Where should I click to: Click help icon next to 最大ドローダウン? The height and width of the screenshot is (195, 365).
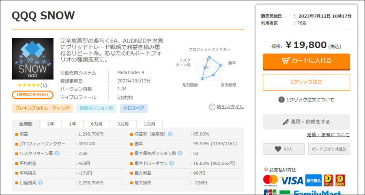[x=172, y=163]
